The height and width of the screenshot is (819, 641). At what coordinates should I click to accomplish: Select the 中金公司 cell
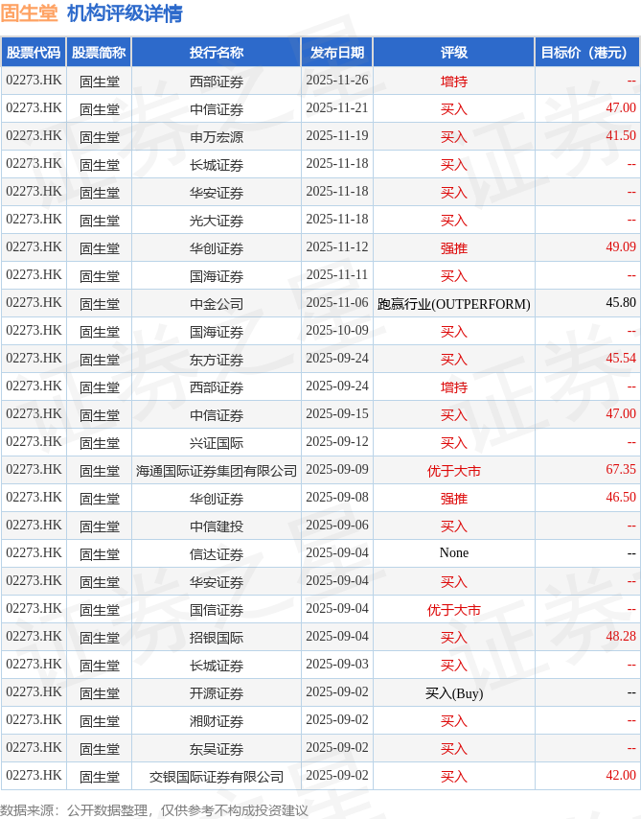point(217,304)
